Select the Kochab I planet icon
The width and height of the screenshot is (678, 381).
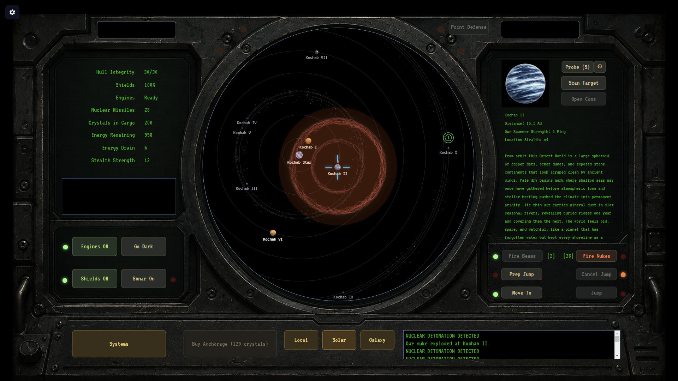[308, 141]
